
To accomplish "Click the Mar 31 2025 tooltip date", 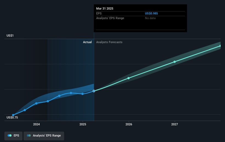I will (105, 8).
